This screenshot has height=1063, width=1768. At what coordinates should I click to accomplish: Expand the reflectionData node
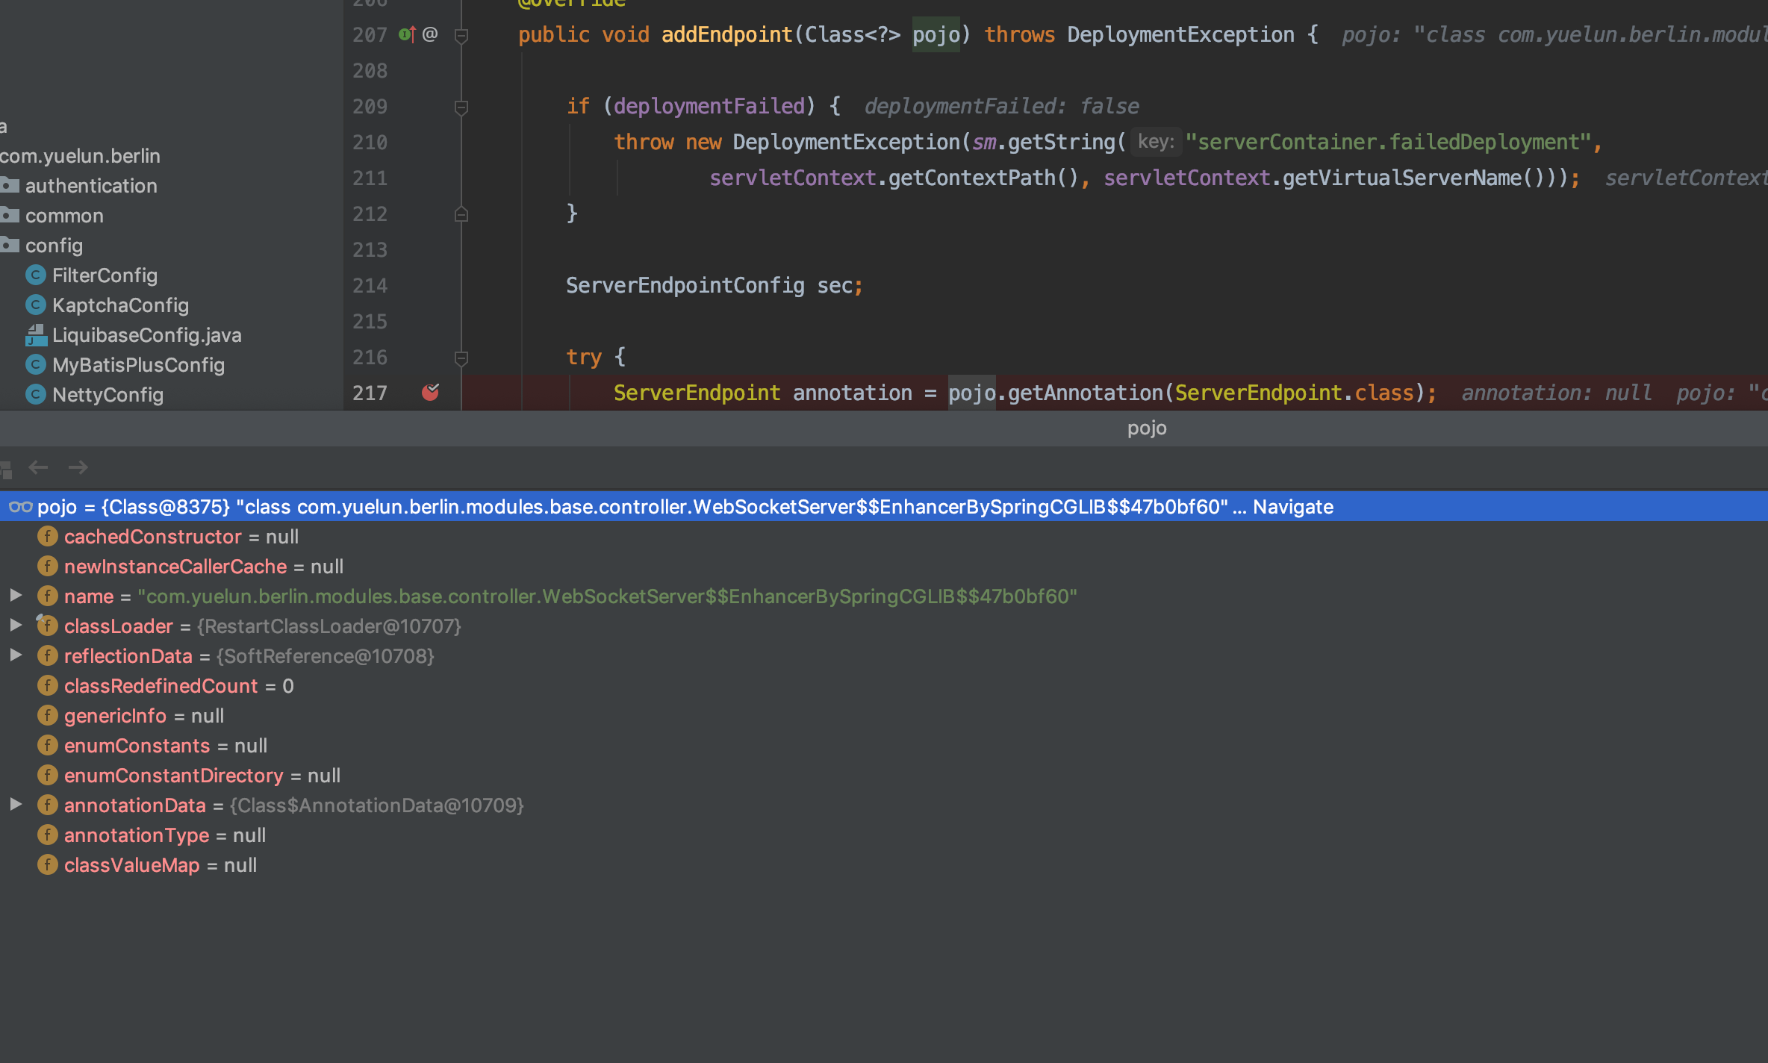(x=16, y=655)
